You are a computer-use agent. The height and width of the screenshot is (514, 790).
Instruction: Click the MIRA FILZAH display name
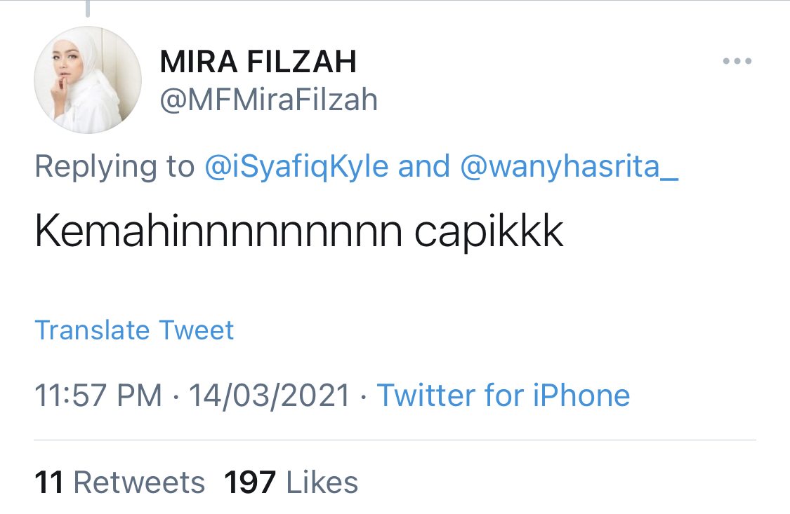click(258, 62)
